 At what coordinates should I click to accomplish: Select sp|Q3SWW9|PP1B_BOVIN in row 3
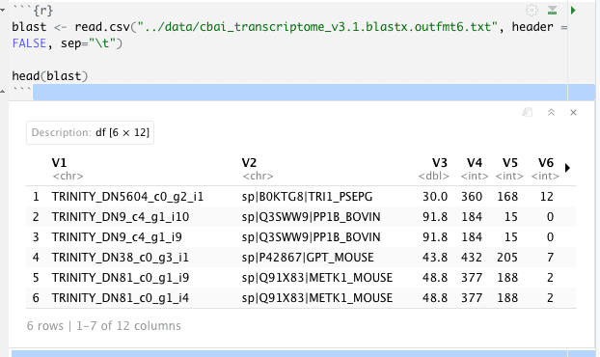click(312, 237)
